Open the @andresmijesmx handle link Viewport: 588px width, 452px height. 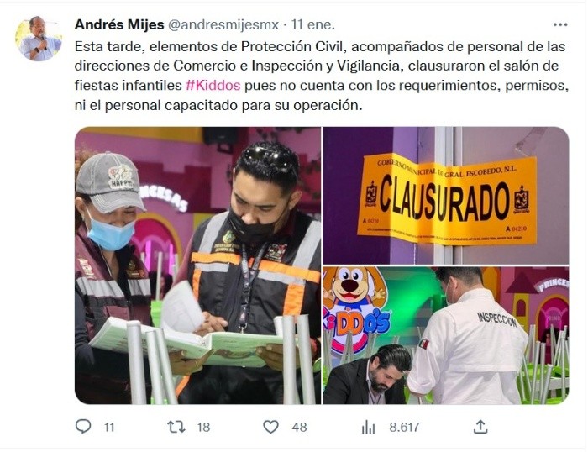223,24
